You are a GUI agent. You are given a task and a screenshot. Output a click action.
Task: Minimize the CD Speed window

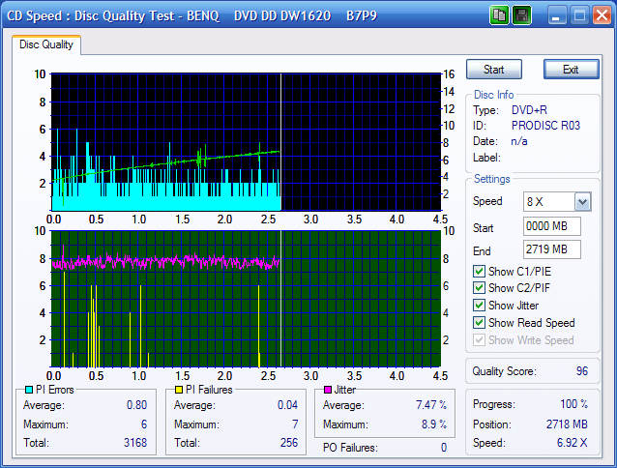click(x=556, y=16)
